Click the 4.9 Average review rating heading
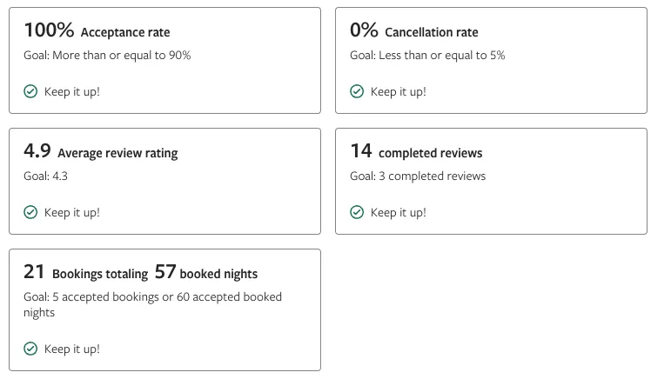The image size is (671, 379). 100,152
